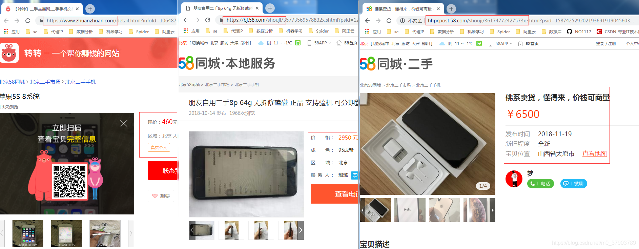This screenshot has width=639, height=249.
Task: Click blue 微聊 button
Action: (574, 184)
